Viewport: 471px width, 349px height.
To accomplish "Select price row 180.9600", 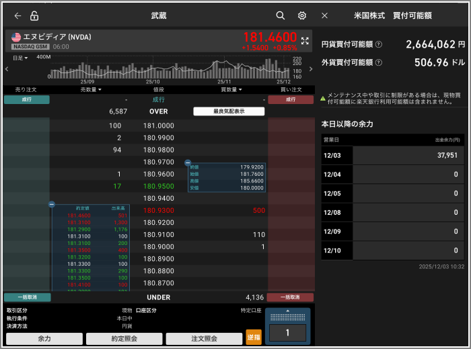I will (159, 174).
